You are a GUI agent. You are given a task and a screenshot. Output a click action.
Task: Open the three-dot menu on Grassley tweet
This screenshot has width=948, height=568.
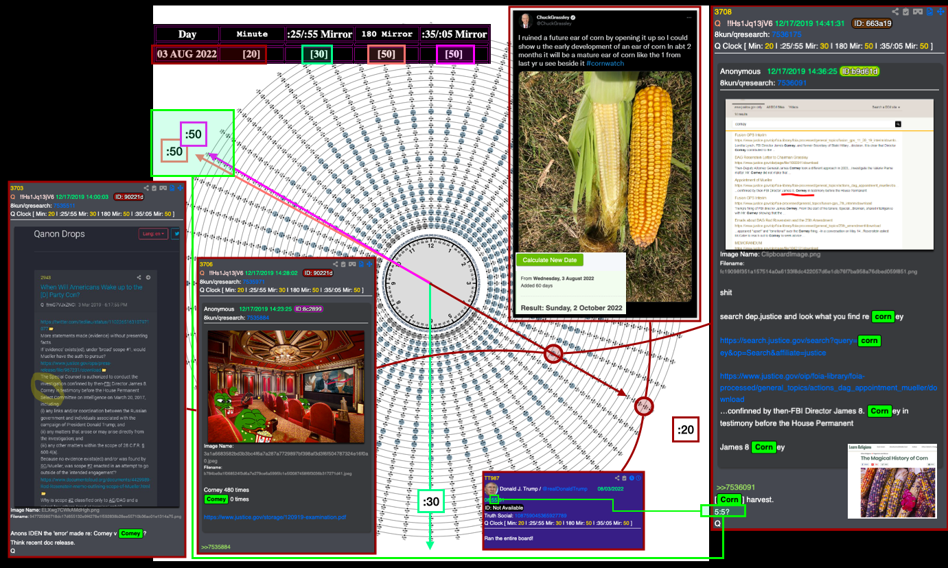[x=689, y=16]
